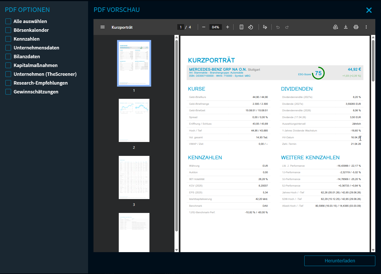Close the PDF preview dialog
The width and height of the screenshot is (381, 274).
click(369, 10)
